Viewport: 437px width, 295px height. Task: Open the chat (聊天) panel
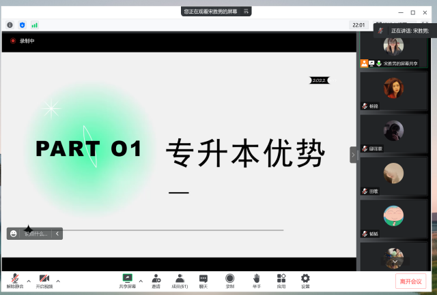coord(203,280)
